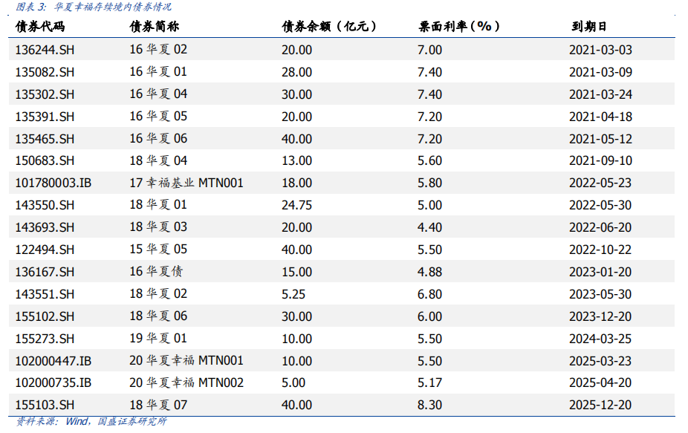The width and height of the screenshot is (688, 433).
Task: Select bond code 155102.SH
Action: (x=45, y=316)
